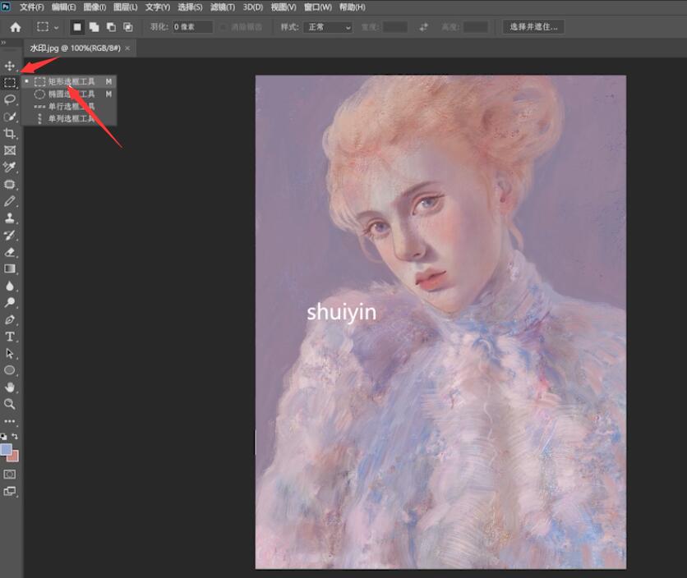687x578 pixels.
Task: Select the Dodge tool
Action: tap(10, 303)
